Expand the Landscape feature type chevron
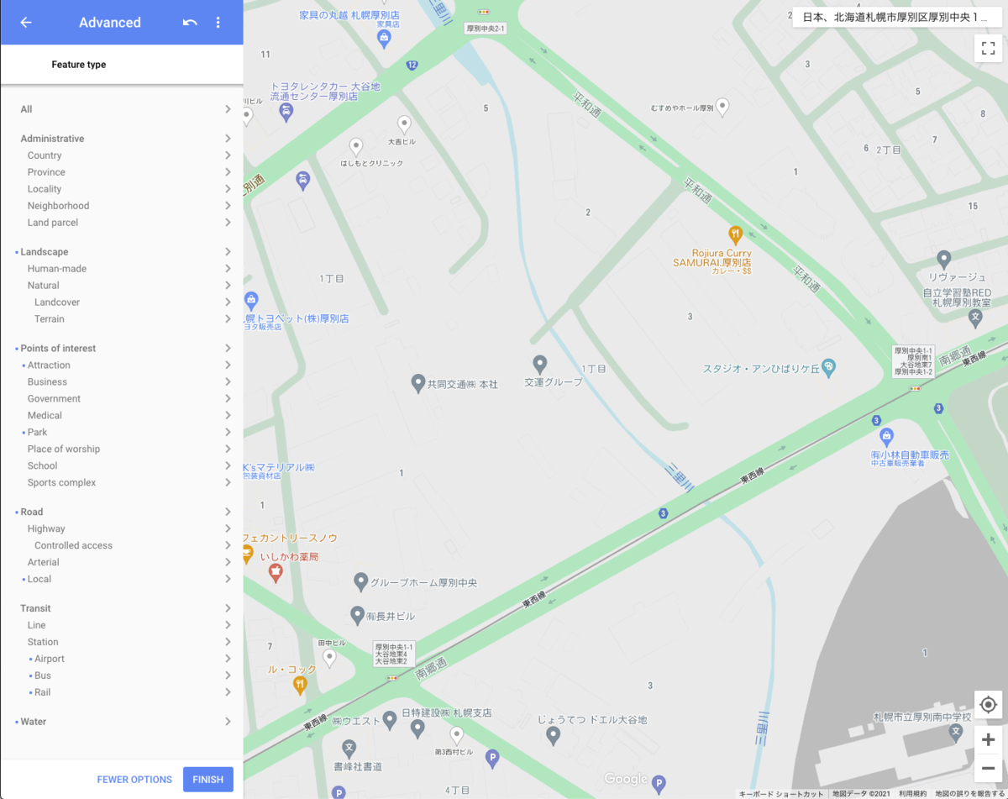The image size is (1008, 799). coord(228,252)
